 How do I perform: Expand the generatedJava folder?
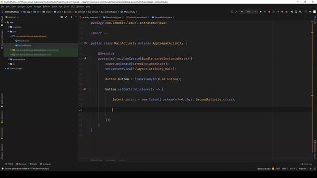[x=8, y=59]
